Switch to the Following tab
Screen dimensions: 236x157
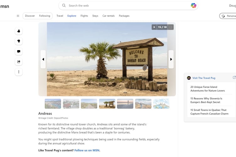point(45,16)
